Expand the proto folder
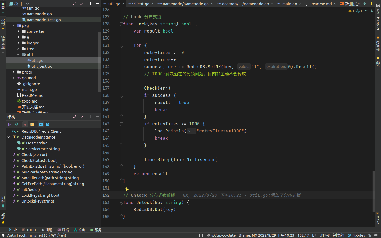Screen dimensions: 381x238 13,72
